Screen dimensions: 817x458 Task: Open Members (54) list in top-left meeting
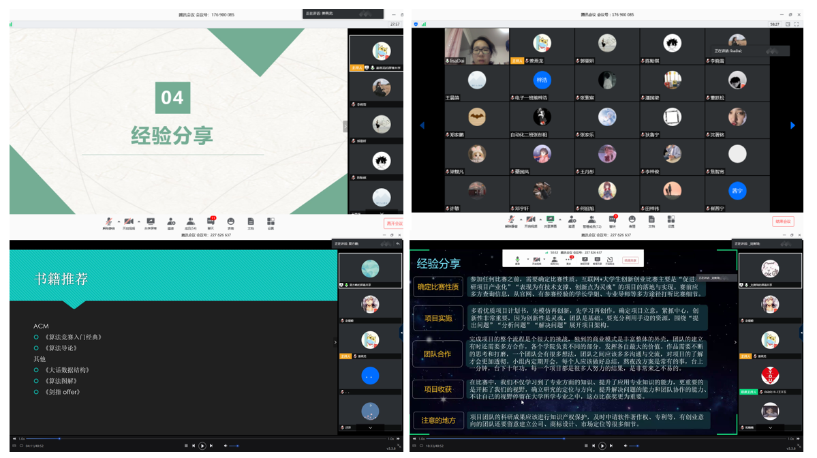(191, 223)
